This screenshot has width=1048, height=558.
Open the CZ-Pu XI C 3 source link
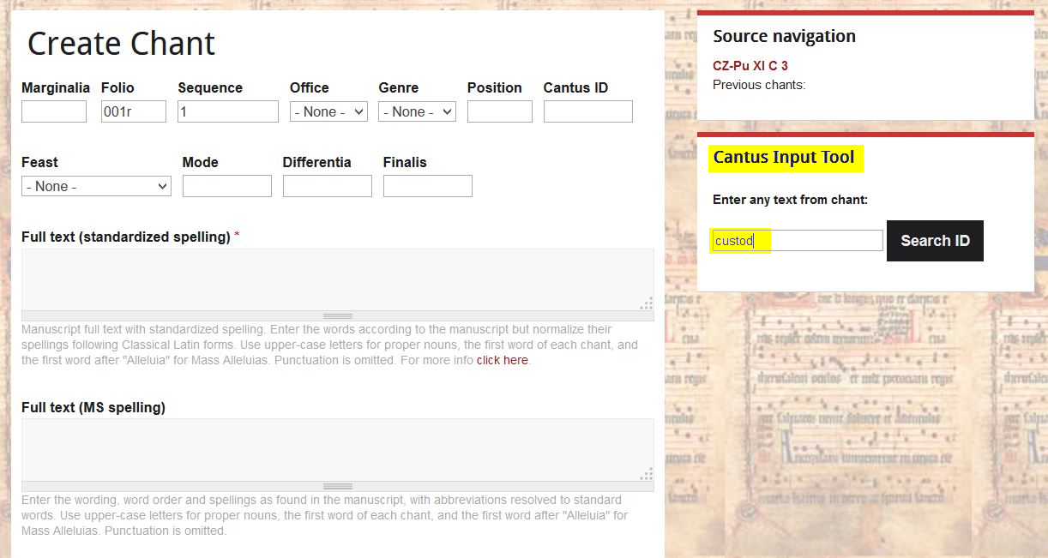point(750,66)
